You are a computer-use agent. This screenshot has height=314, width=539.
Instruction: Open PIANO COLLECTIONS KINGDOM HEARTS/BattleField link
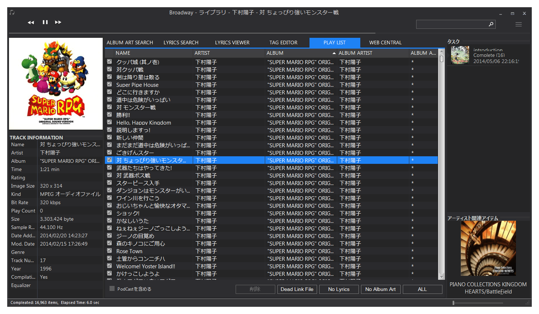[x=488, y=288]
